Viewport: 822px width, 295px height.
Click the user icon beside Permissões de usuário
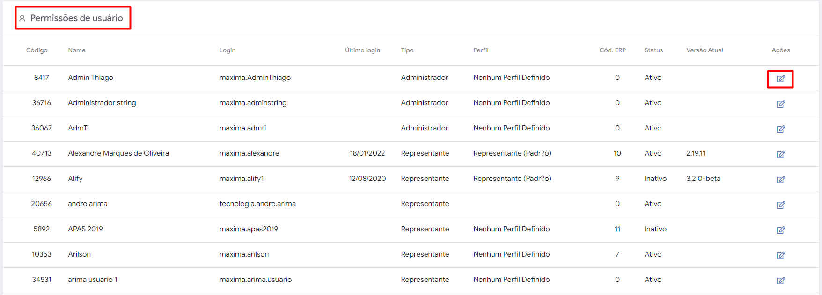(x=22, y=18)
